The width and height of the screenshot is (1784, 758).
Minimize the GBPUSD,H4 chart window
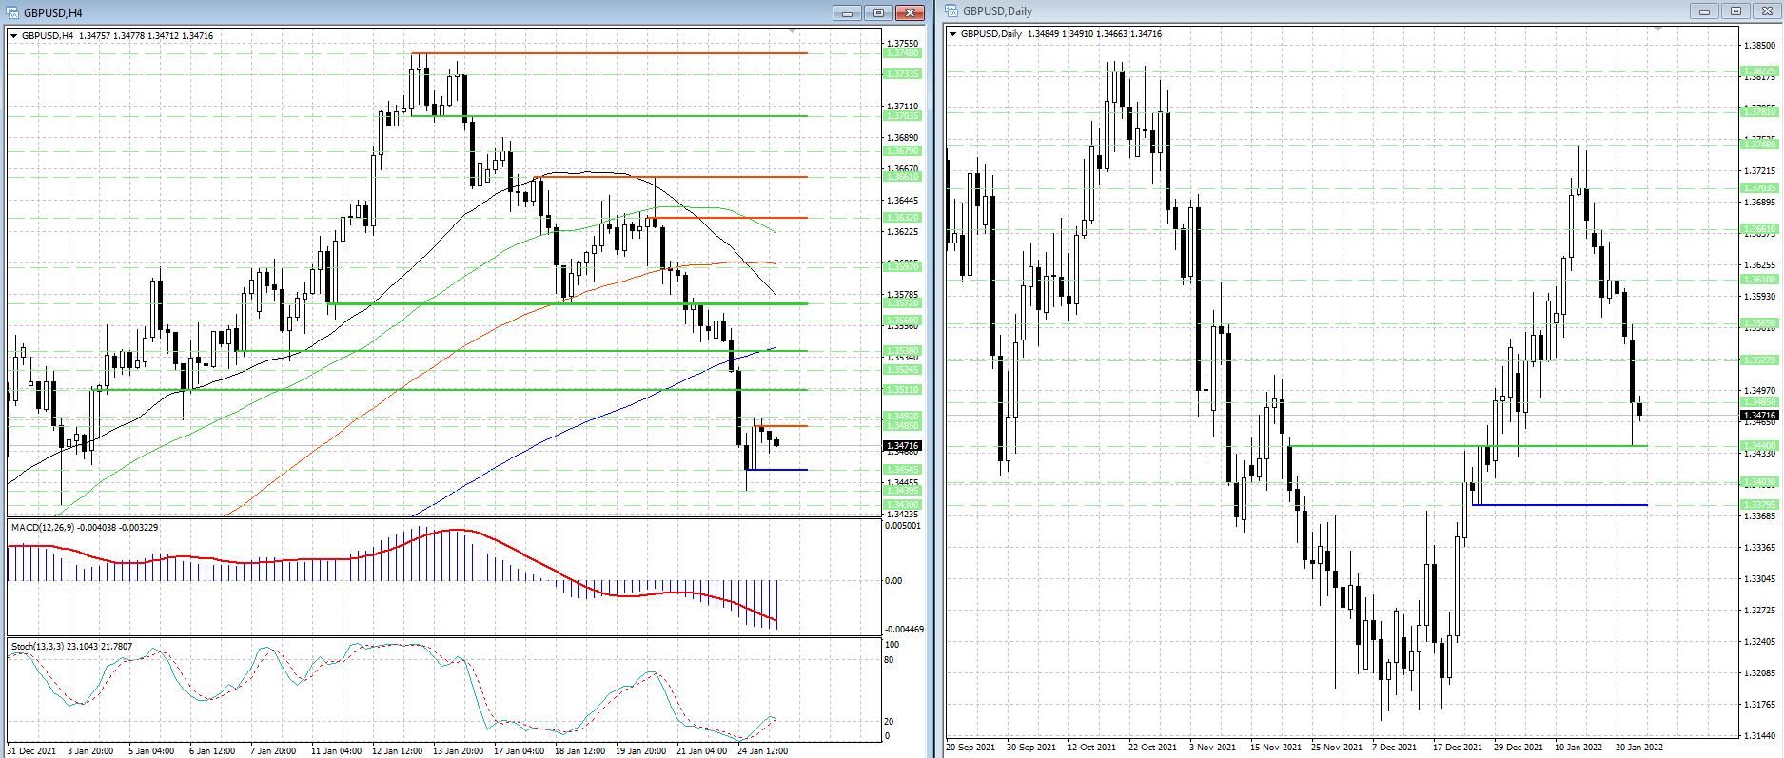pyautogui.click(x=847, y=12)
